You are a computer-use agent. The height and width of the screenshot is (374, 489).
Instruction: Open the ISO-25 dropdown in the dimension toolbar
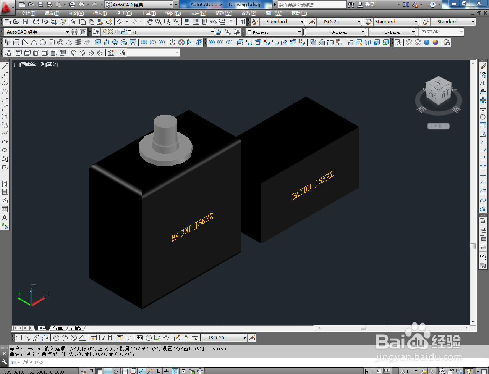click(x=225, y=338)
